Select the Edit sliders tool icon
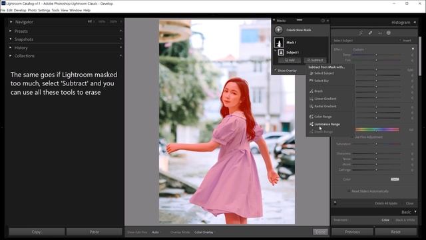Viewport: 426px width, 240px height. pos(361,33)
